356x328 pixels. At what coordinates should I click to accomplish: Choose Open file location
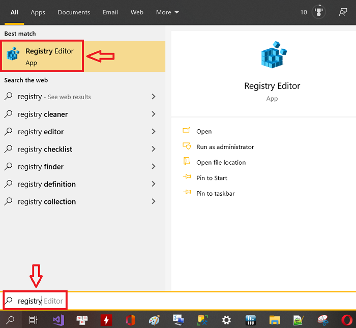pyautogui.click(x=221, y=163)
